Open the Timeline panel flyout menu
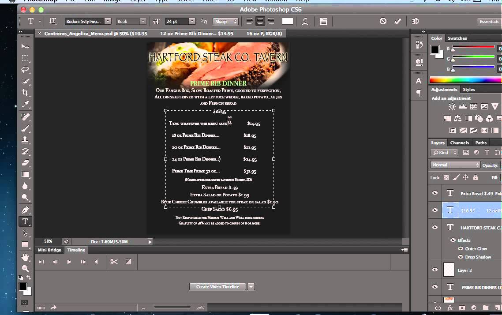Screen dimensions: 502x315 point(405,250)
